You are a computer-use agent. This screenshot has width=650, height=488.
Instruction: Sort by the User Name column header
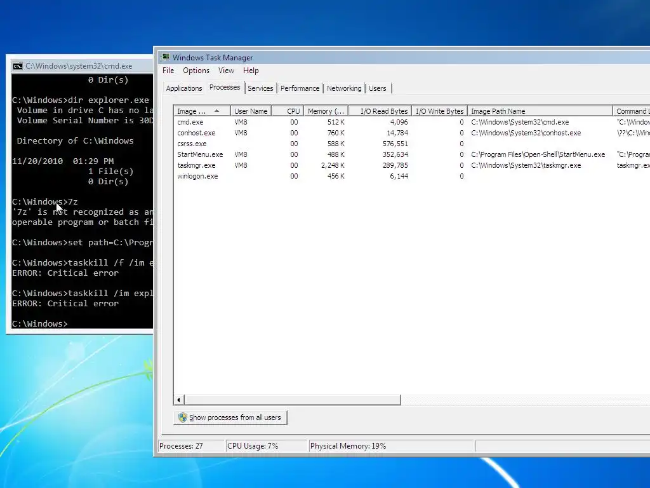[251, 111]
